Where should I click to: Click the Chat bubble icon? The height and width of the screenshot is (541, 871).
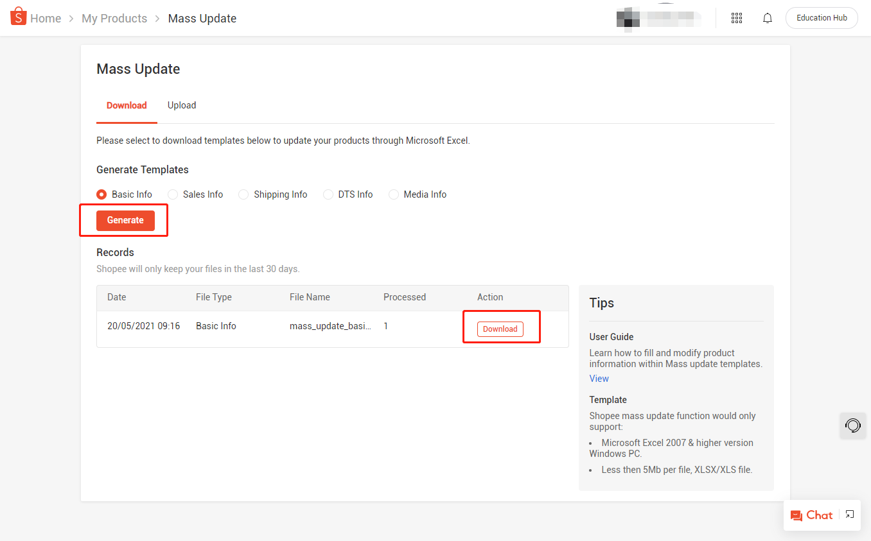click(x=796, y=515)
